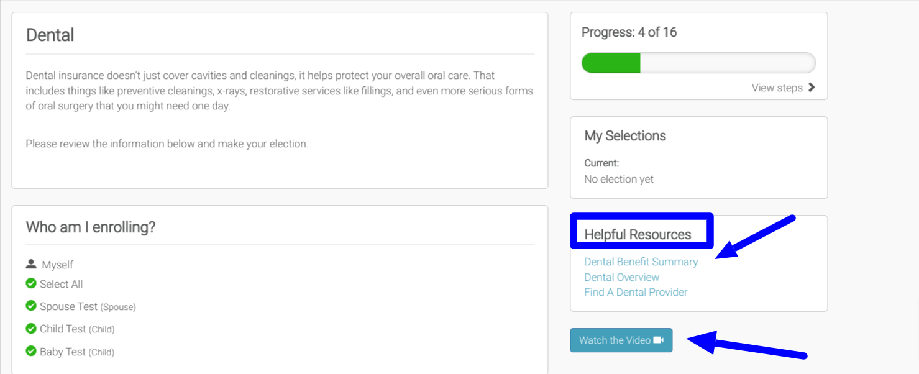This screenshot has height=374, width=919.
Task: Open the Dental Overview resource
Action: coord(621,277)
